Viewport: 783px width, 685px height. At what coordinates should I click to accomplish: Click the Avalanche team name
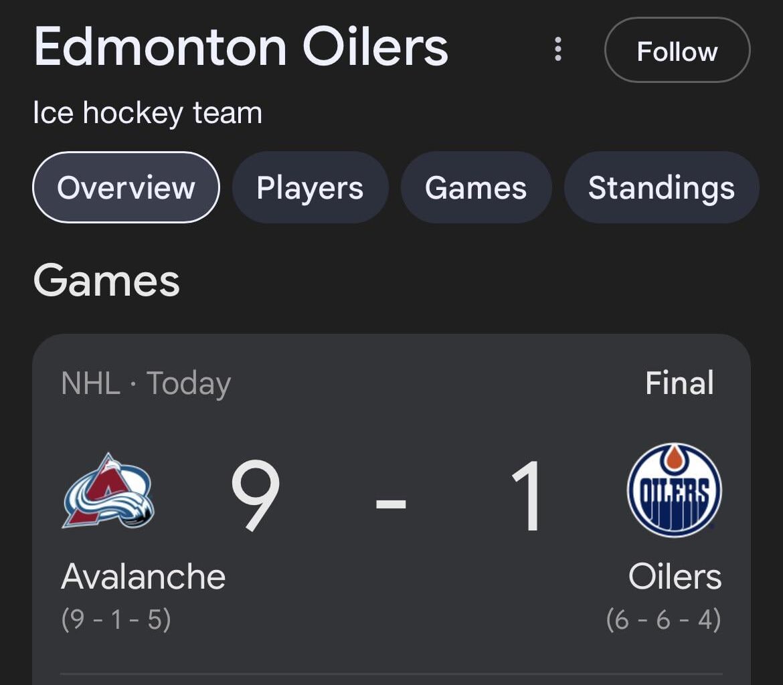point(143,577)
